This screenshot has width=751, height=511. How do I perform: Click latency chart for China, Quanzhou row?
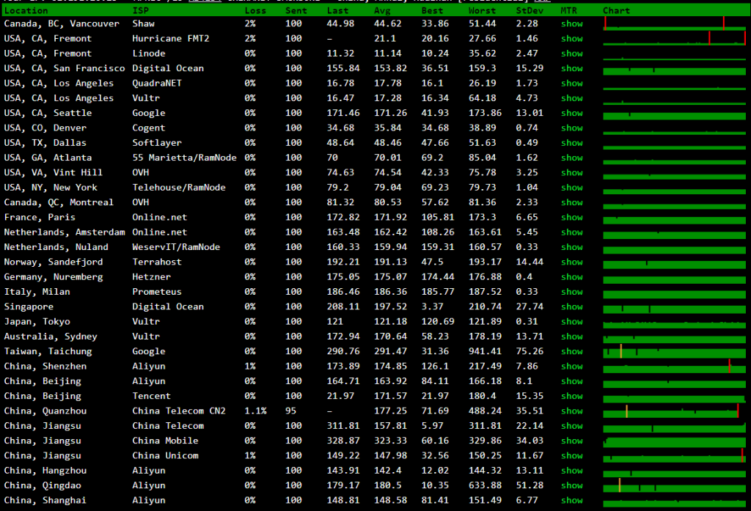click(x=675, y=411)
